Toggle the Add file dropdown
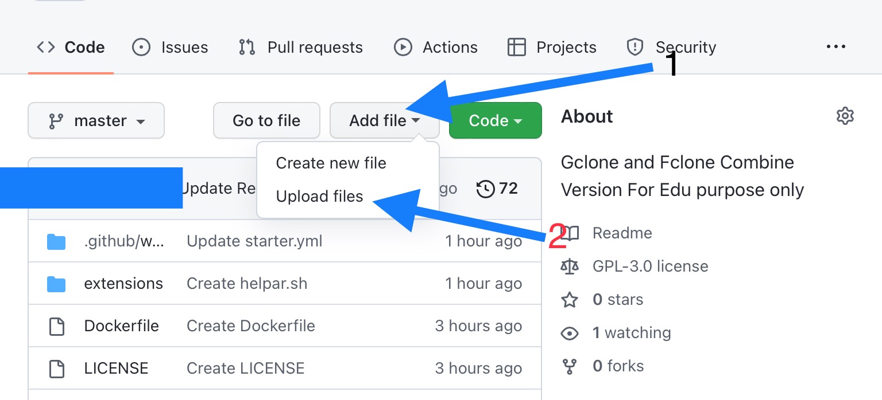Viewport: 882px width, 400px height. (x=384, y=121)
